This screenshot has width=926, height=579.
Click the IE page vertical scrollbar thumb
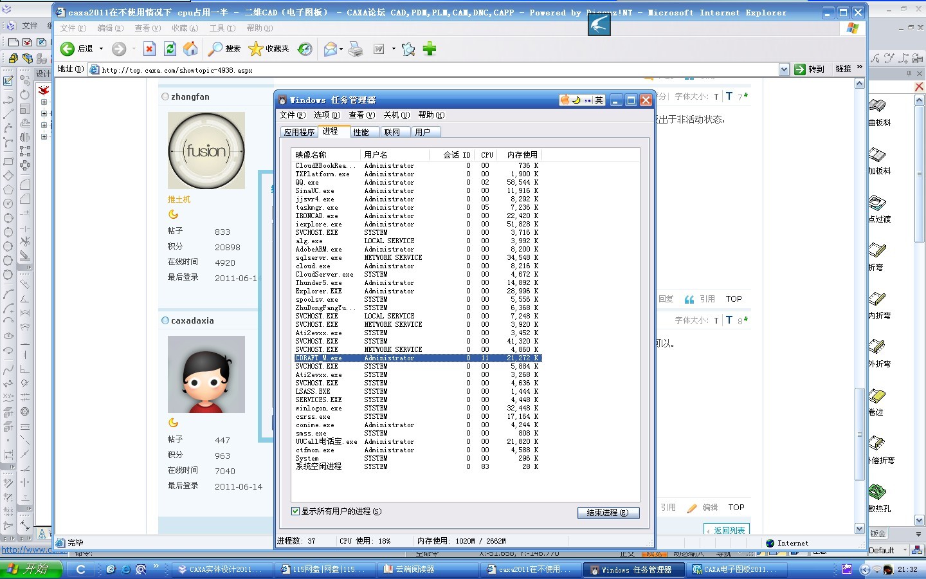[860, 434]
